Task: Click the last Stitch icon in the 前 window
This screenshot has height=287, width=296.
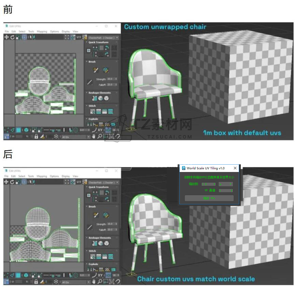Action: (110, 111)
